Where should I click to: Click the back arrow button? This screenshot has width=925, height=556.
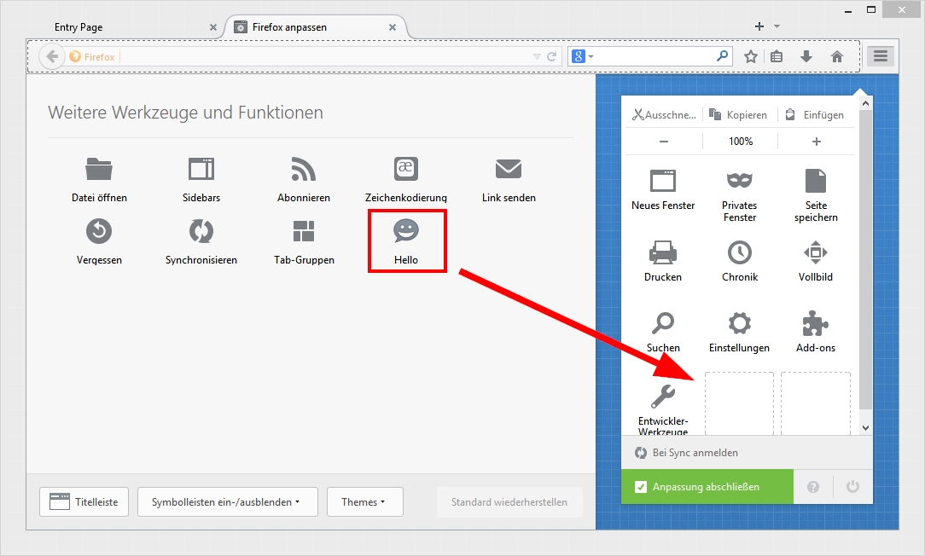(x=52, y=56)
